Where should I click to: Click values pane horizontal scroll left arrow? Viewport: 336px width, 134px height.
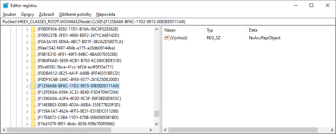(166, 130)
